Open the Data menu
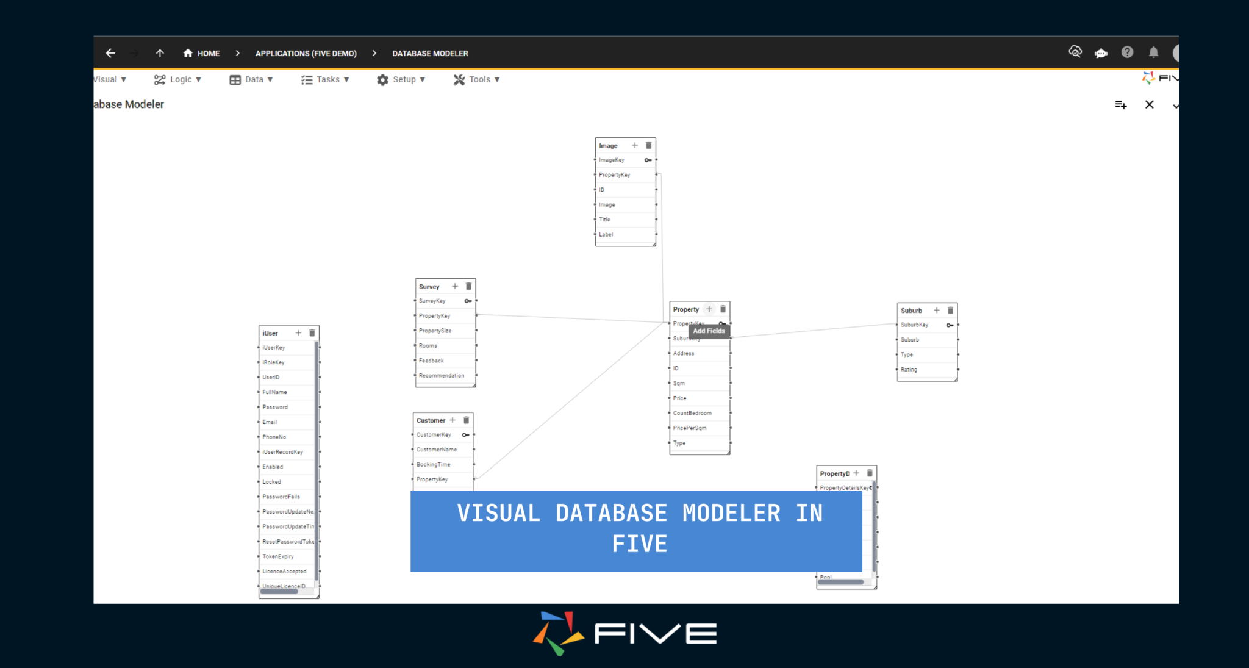The width and height of the screenshot is (1249, 668). pos(251,79)
